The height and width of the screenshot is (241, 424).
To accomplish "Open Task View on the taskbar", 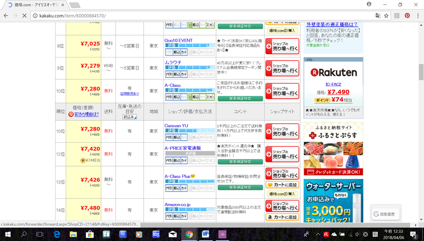I will pyautogui.click(x=40, y=234).
